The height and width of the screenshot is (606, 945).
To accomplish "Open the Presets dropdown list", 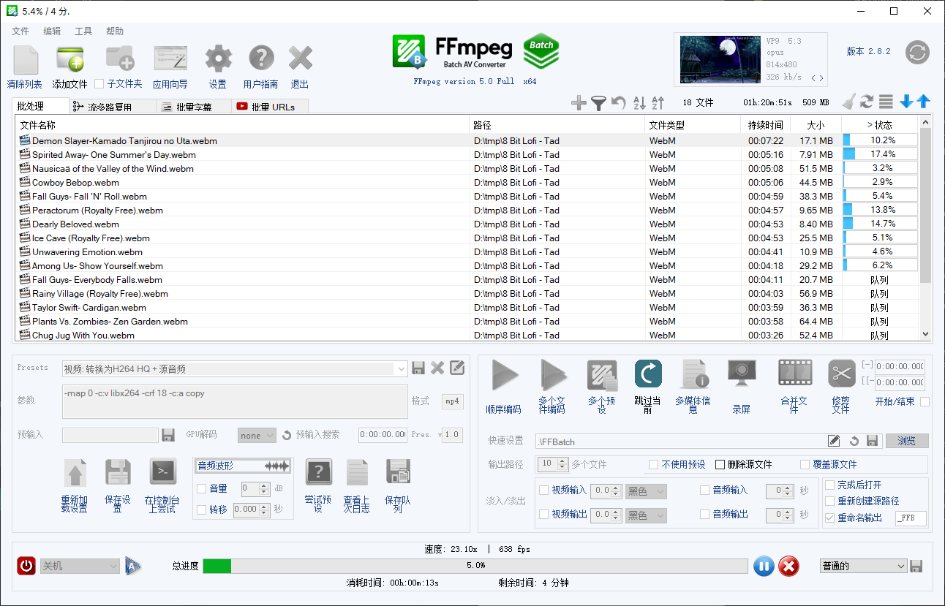I will pos(399,368).
